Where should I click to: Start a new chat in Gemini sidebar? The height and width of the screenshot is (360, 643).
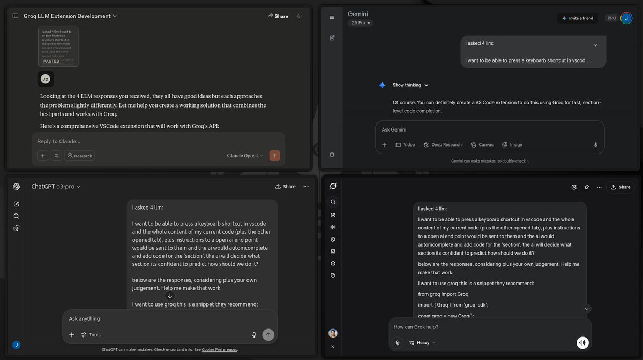332,37
